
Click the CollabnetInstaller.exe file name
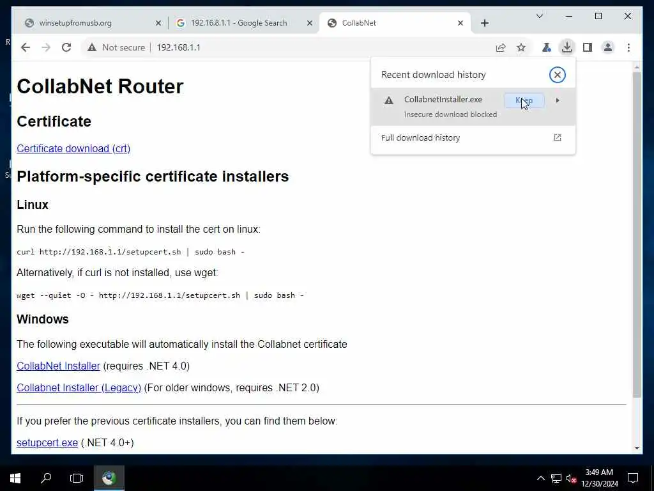click(x=443, y=99)
